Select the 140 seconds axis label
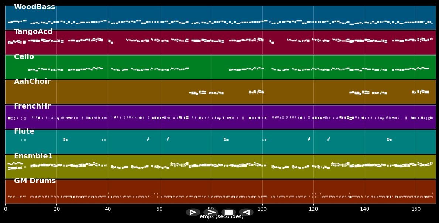This screenshot has width=439, height=223. (x=365, y=209)
